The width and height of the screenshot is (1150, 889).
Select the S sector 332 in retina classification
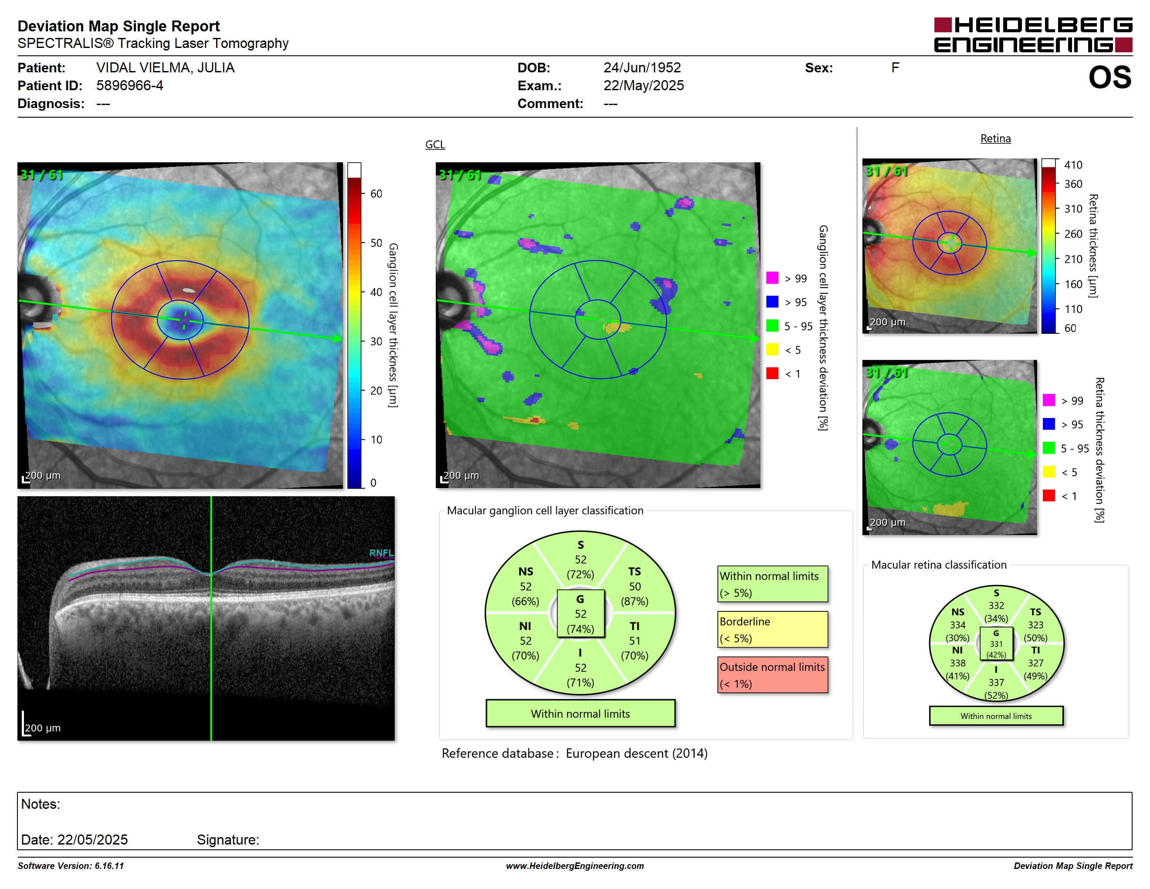[996, 606]
